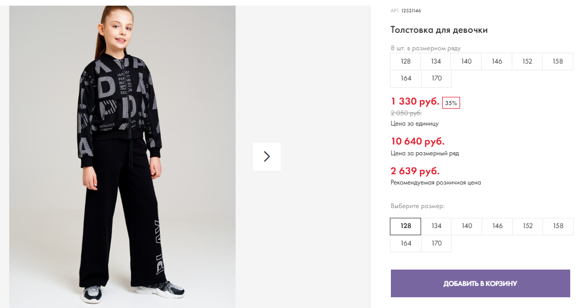The height and width of the screenshot is (308, 583).
Task: Pick size 158 under 'Выберите размер'
Action: coord(558,226)
